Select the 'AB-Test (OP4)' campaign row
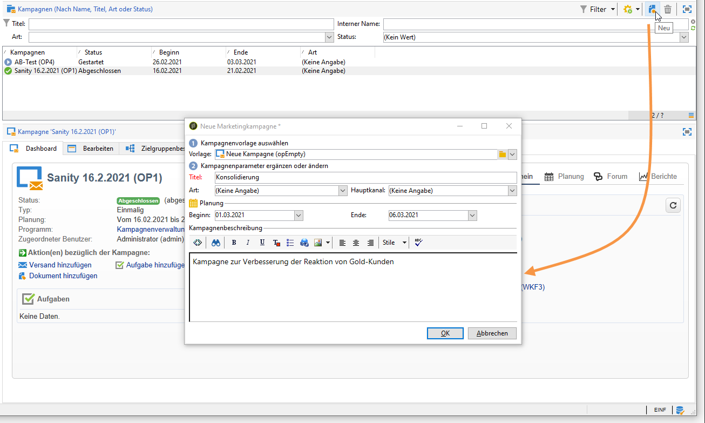The image size is (705, 423). [x=349, y=62]
